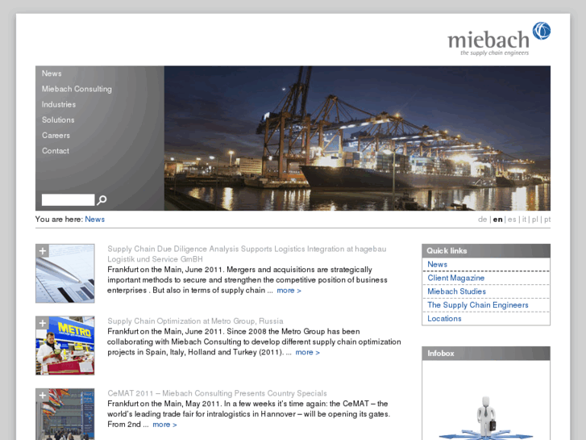
Task: Open the Industries menu item
Action: click(x=59, y=104)
